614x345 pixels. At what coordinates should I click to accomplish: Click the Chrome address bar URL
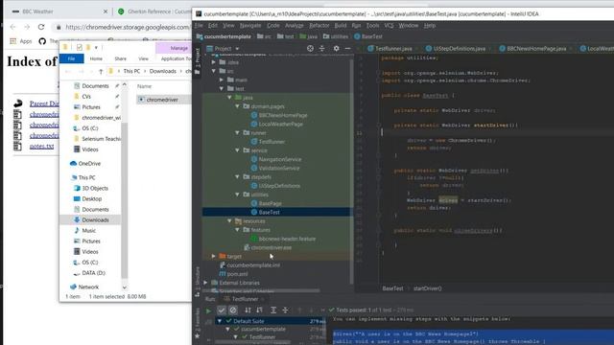128,27
